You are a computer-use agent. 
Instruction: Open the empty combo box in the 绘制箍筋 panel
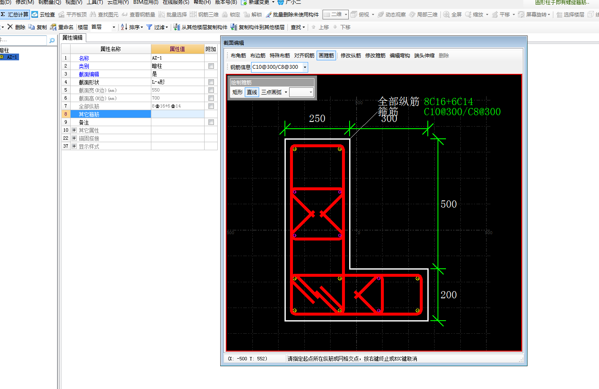click(301, 92)
